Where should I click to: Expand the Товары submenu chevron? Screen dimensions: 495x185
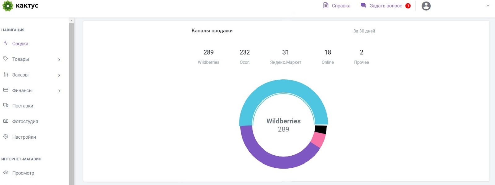click(59, 60)
